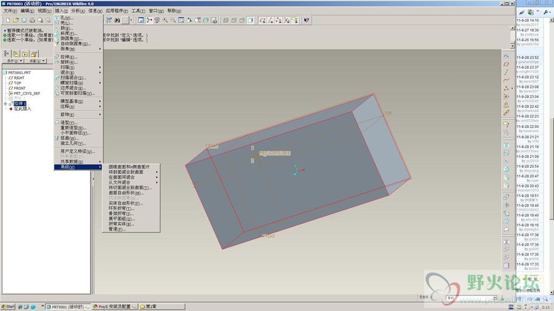Click the Refit view icon

[x=181, y=20]
